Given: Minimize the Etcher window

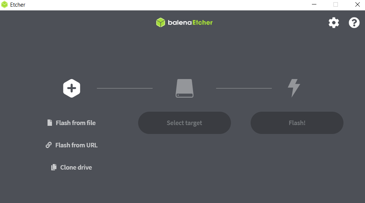Looking at the screenshot, I should click(314, 5).
